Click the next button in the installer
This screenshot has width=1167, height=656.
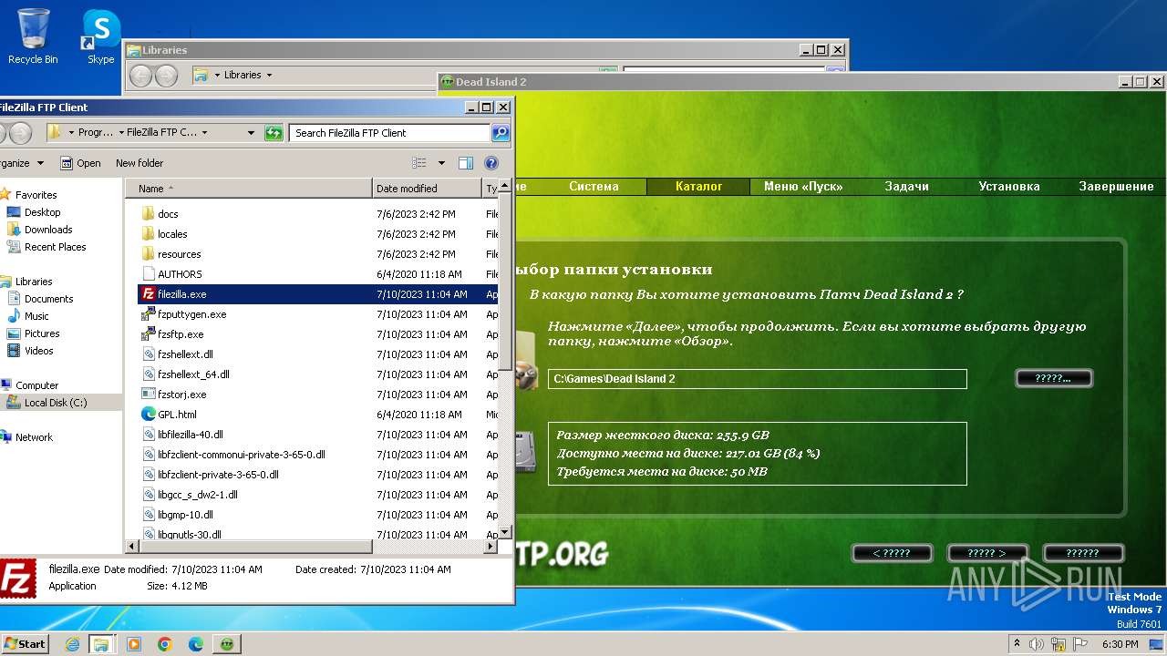click(987, 553)
